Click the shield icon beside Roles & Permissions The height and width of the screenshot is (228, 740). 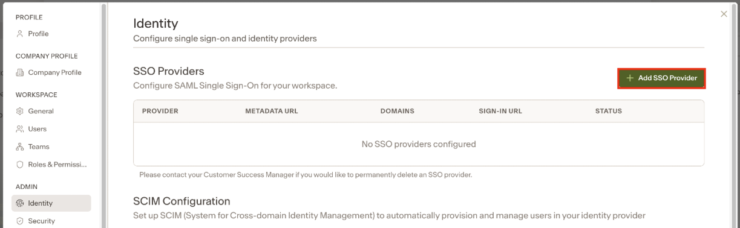coord(20,165)
